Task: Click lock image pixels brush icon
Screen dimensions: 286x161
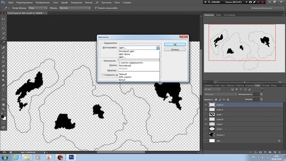Action: [220, 99]
